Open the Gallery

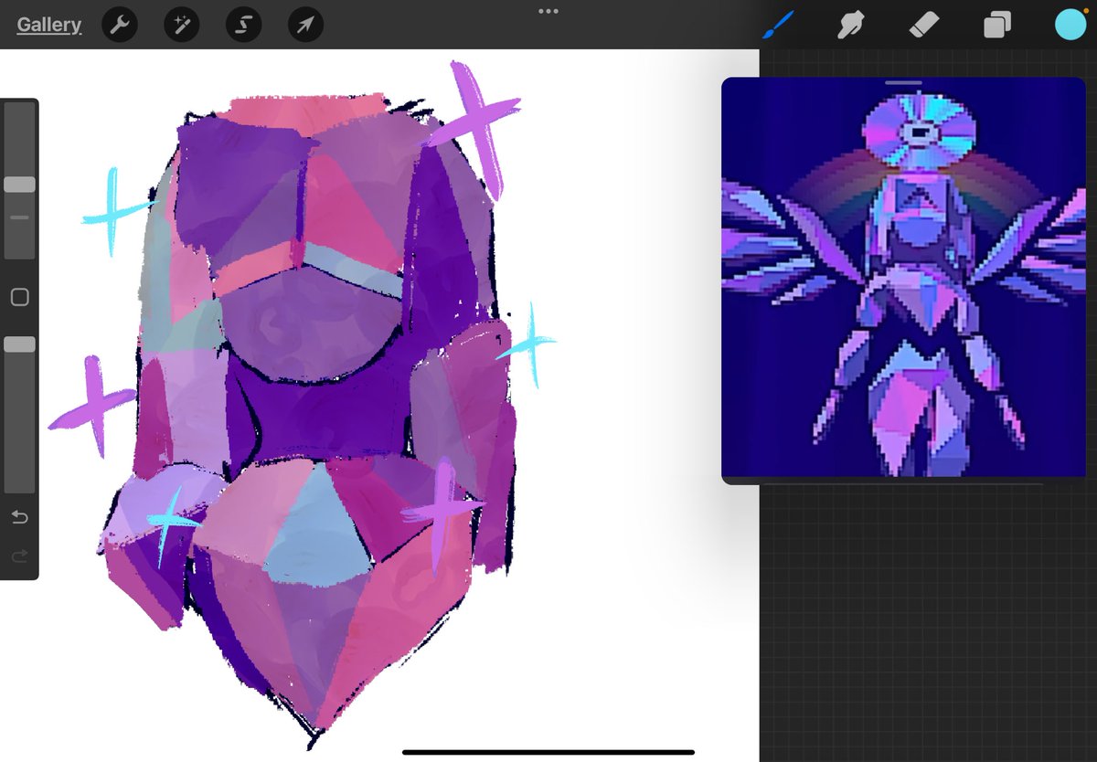coord(49,25)
